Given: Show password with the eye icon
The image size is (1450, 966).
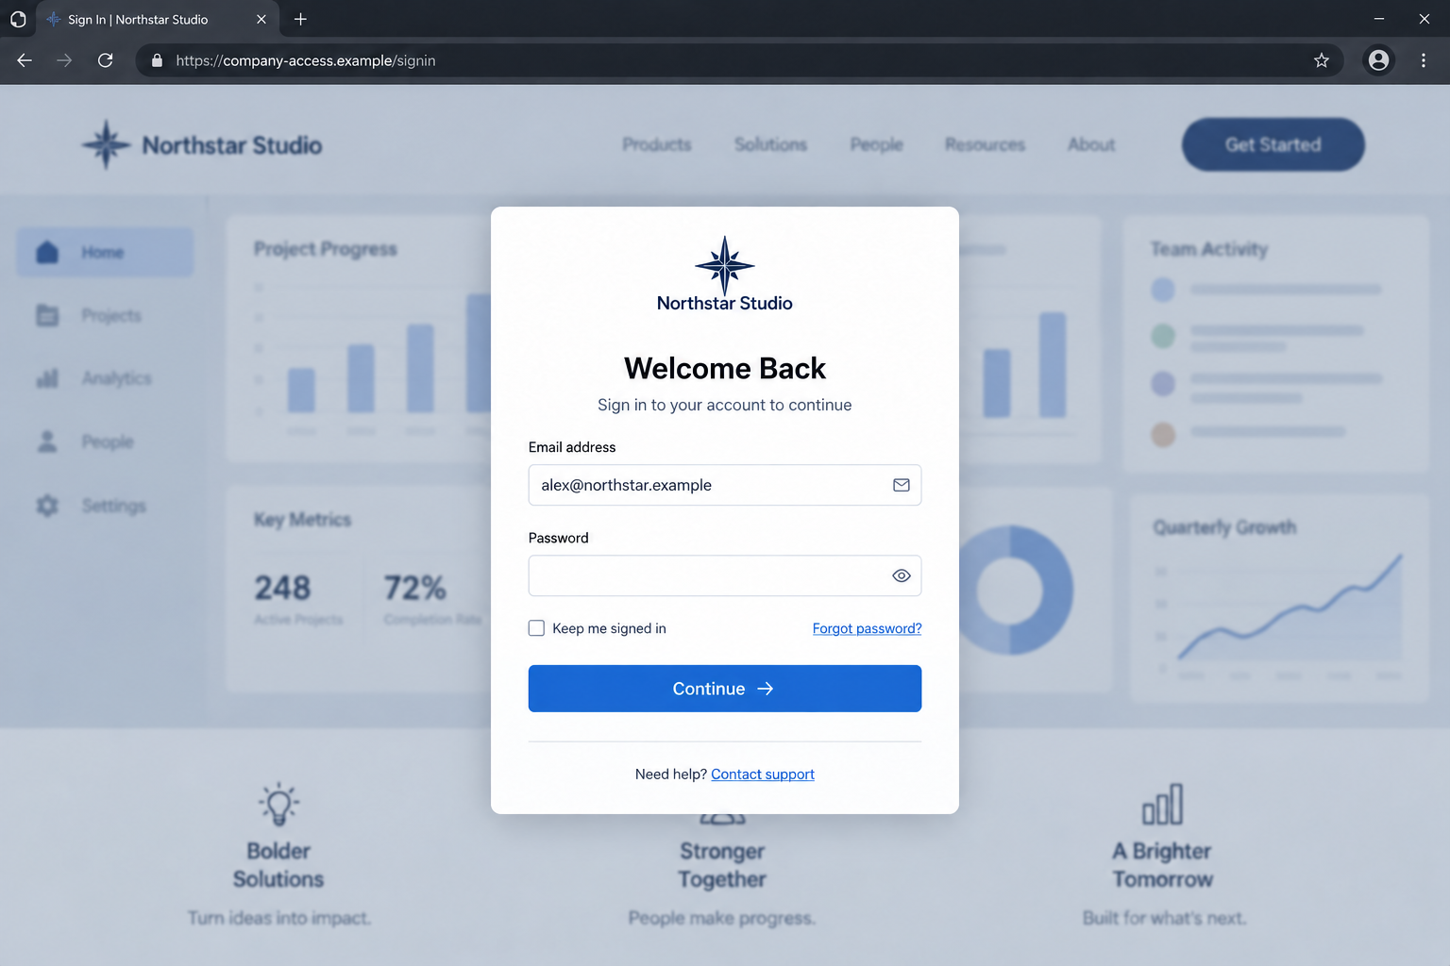Looking at the screenshot, I should 902,575.
